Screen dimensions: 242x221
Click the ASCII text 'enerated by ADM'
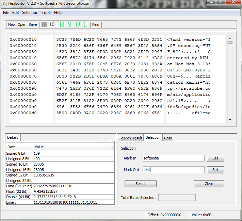188,58
